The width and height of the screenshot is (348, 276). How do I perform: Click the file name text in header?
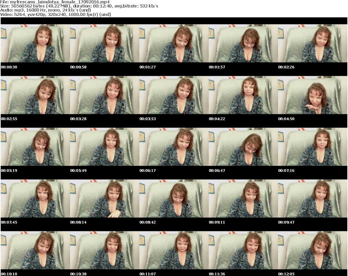pos(55,2)
